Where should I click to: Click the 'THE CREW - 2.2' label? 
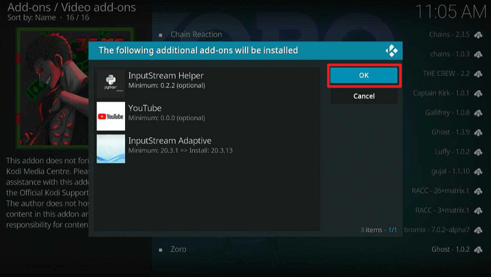446,74
